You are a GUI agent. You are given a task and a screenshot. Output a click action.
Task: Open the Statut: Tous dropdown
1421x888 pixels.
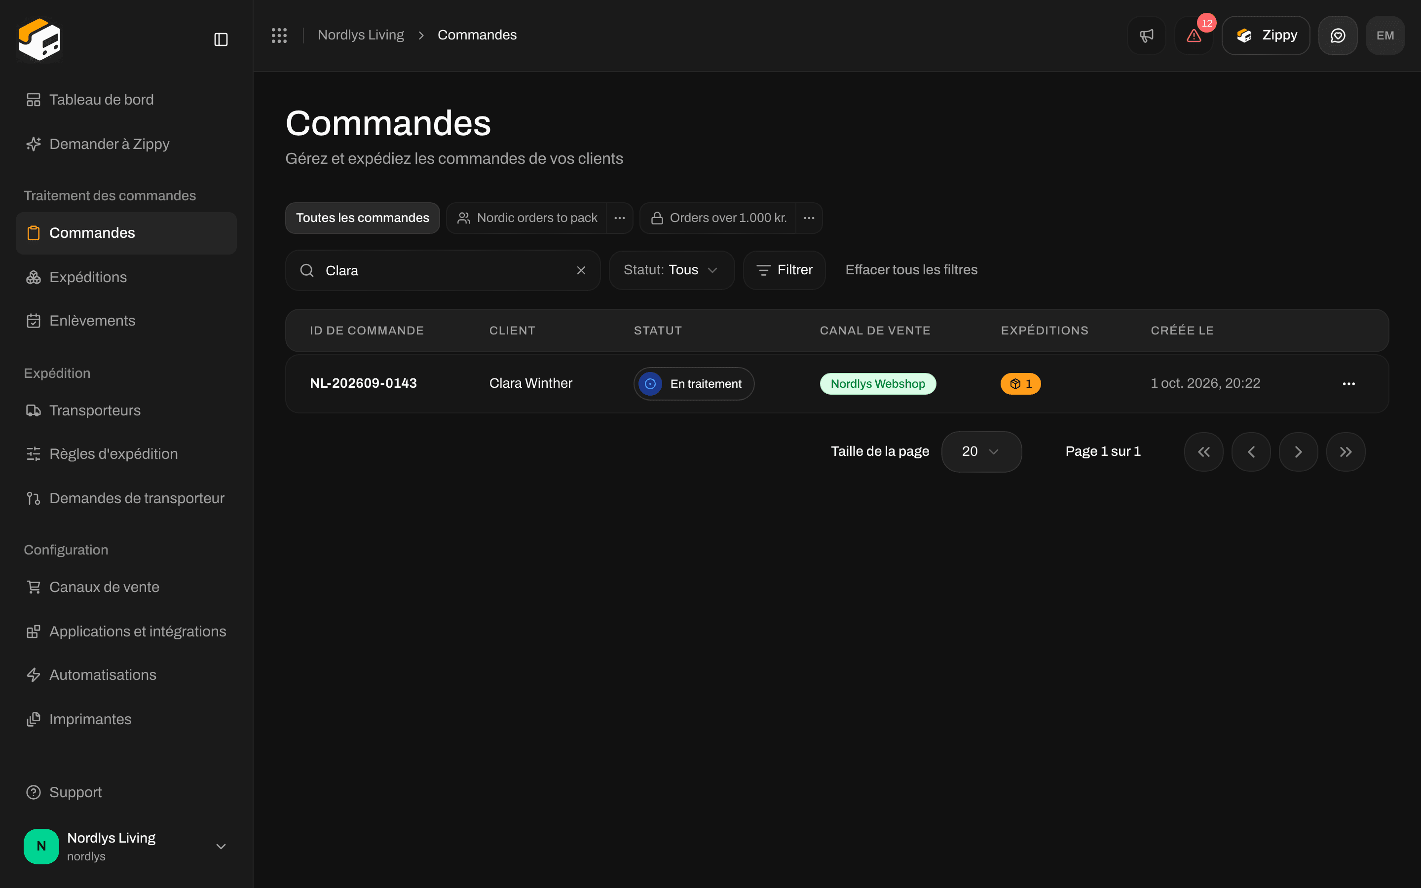(672, 270)
